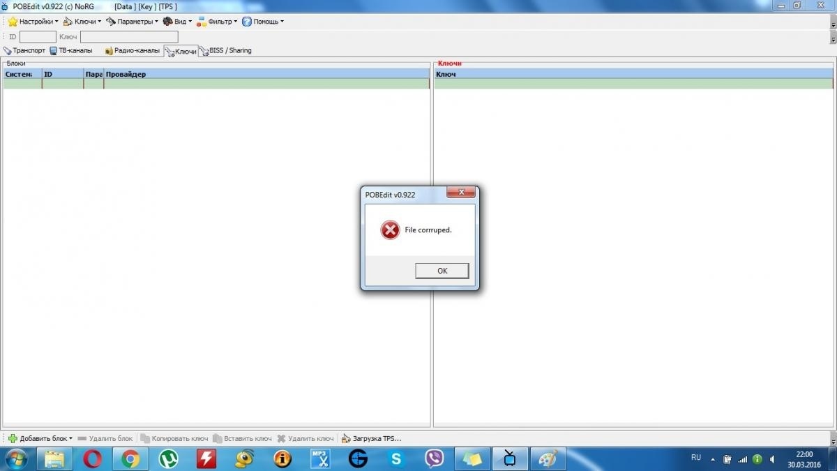The height and width of the screenshot is (471, 837).
Task: Select the Радио-каналы tab
Action: point(133,51)
